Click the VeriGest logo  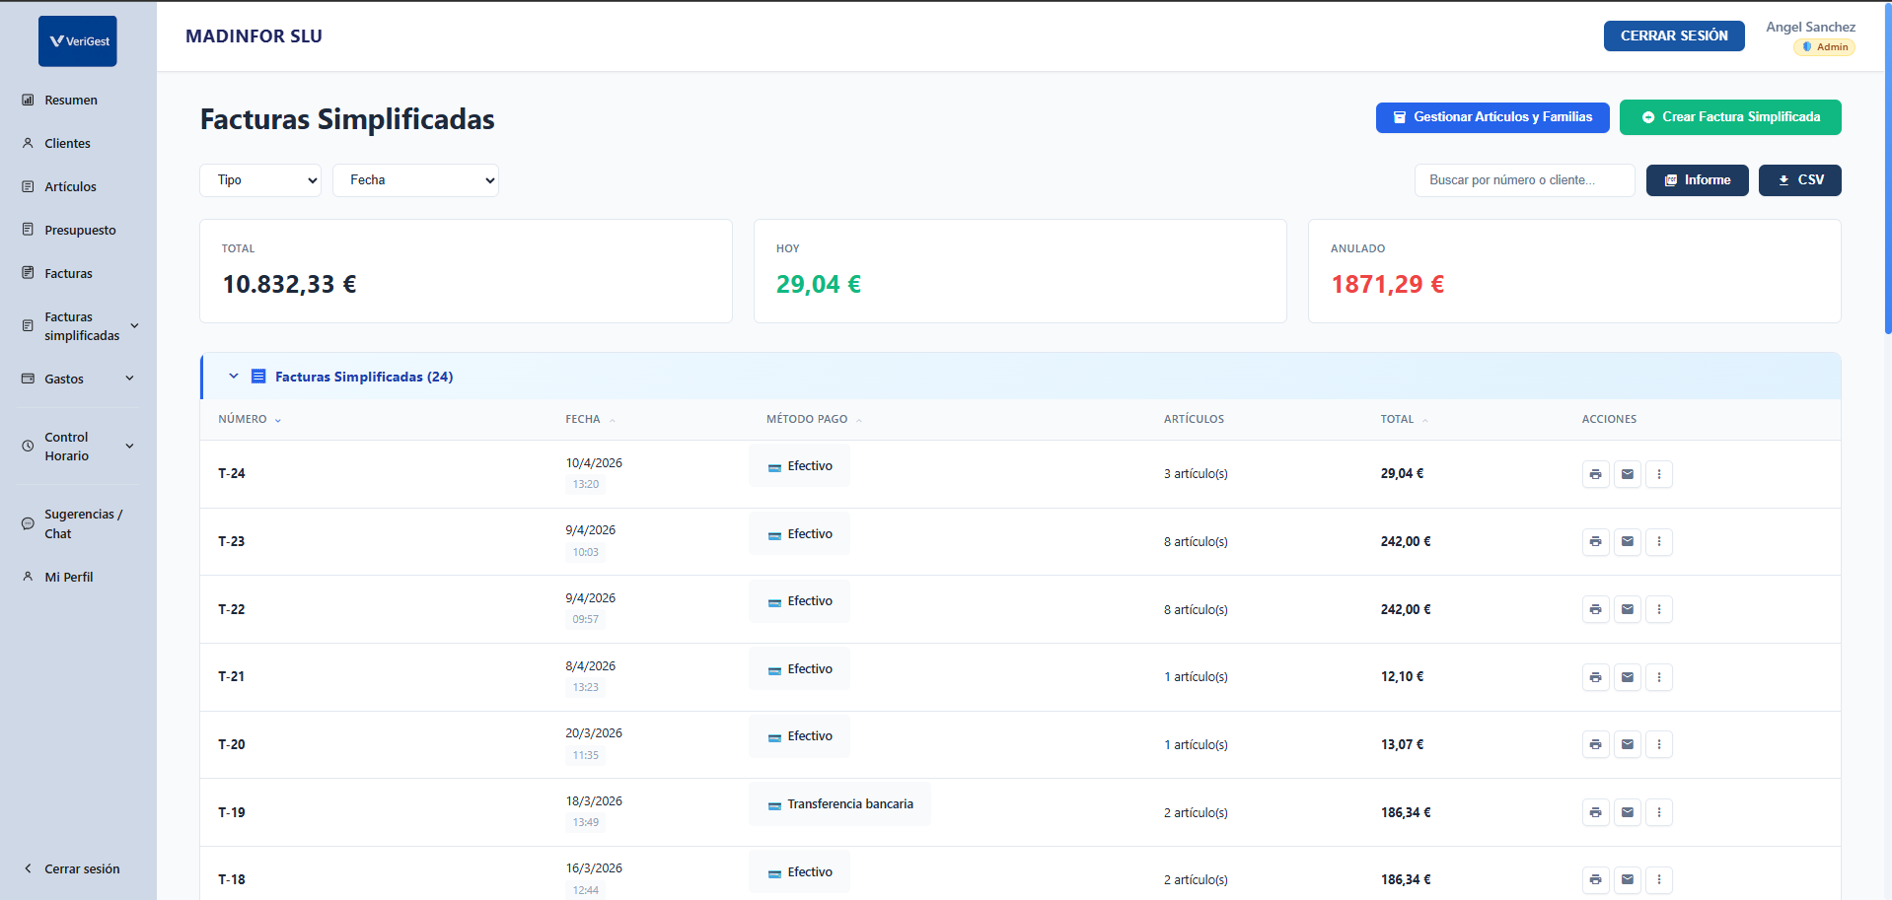coord(78,41)
